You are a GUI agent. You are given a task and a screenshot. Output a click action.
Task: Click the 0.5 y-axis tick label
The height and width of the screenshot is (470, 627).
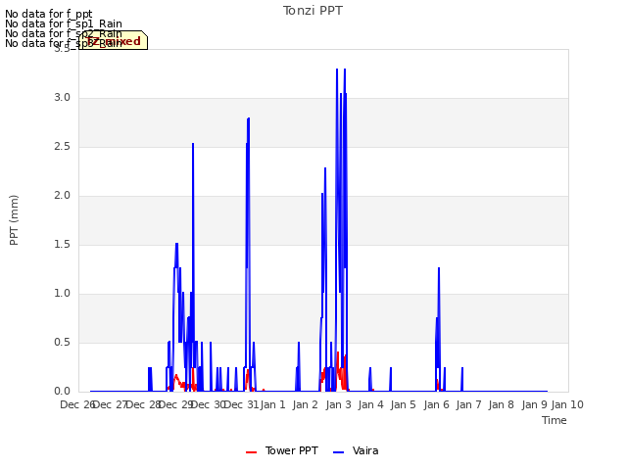click(x=63, y=343)
